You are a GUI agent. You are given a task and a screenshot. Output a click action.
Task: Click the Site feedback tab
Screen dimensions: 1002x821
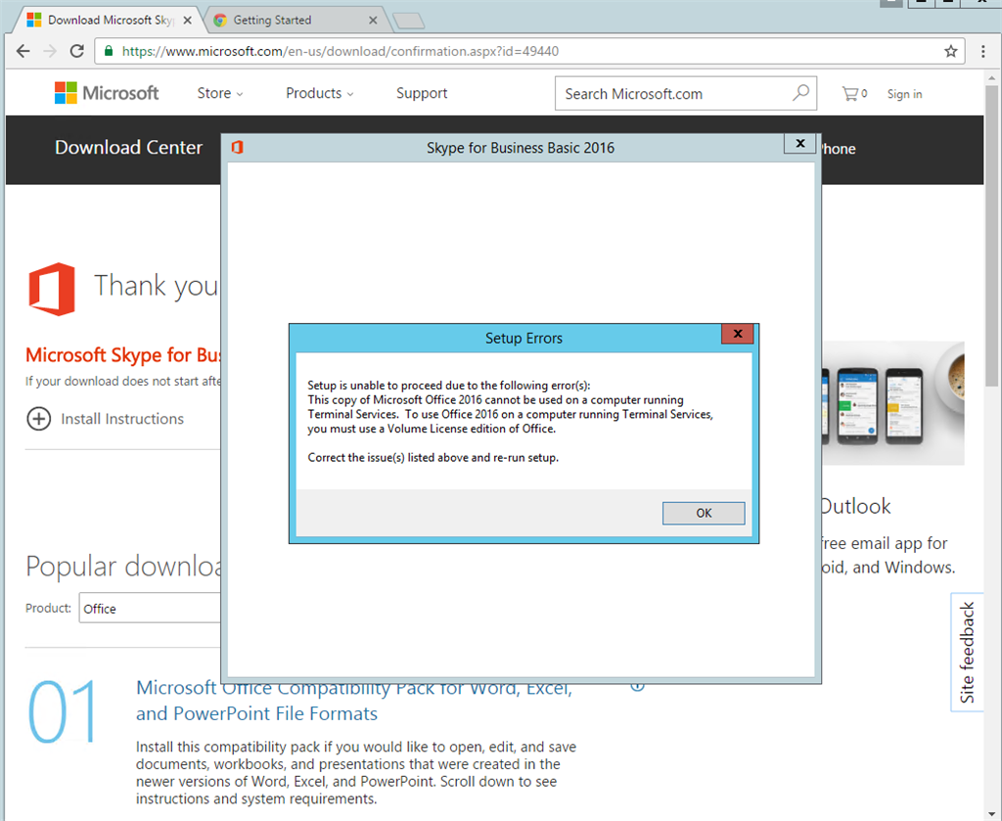click(x=967, y=653)
